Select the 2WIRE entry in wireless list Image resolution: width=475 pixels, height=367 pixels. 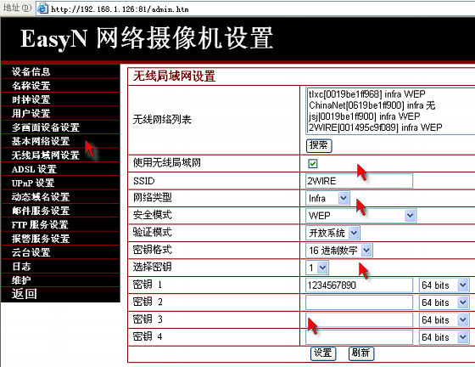click(375, 127)
